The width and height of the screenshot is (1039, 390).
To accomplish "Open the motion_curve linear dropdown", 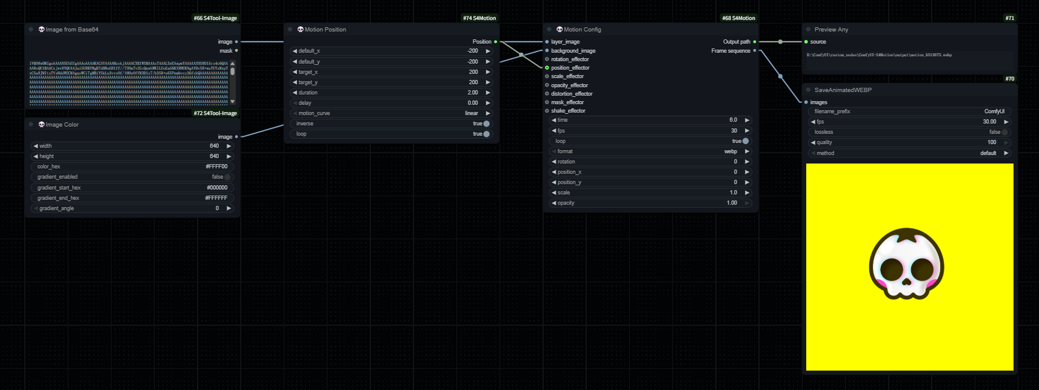I will [392, 113].
